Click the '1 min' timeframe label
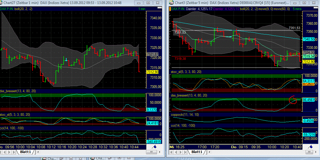The height and width of the screenshot is (160, 320). click(142, 9)
